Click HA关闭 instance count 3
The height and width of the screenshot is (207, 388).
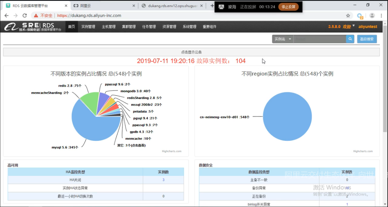point(164,180)
